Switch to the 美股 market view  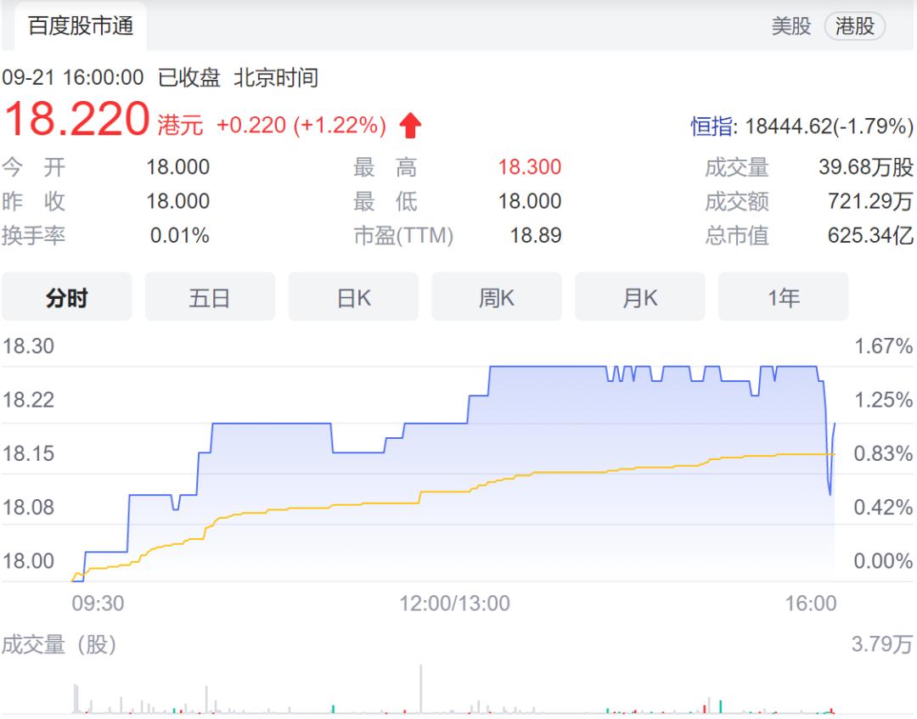click(790, 26)
